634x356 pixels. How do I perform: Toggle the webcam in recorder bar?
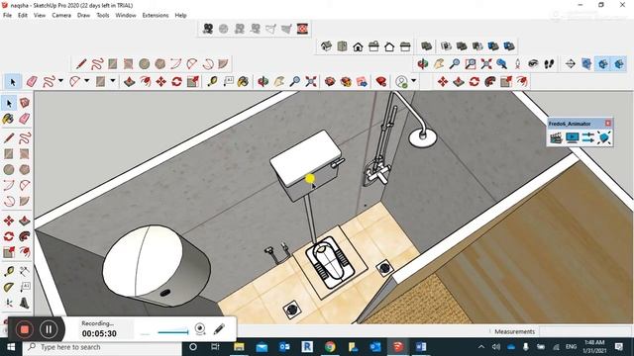(200, 329)
